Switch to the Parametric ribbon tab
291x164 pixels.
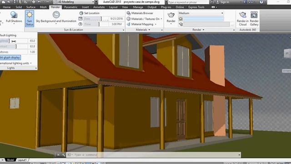click(x=71, y=7)
